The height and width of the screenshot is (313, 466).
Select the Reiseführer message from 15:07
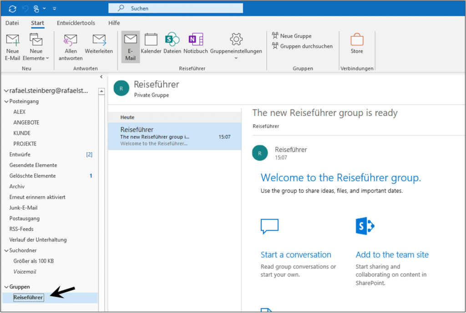tap(175, 136)
